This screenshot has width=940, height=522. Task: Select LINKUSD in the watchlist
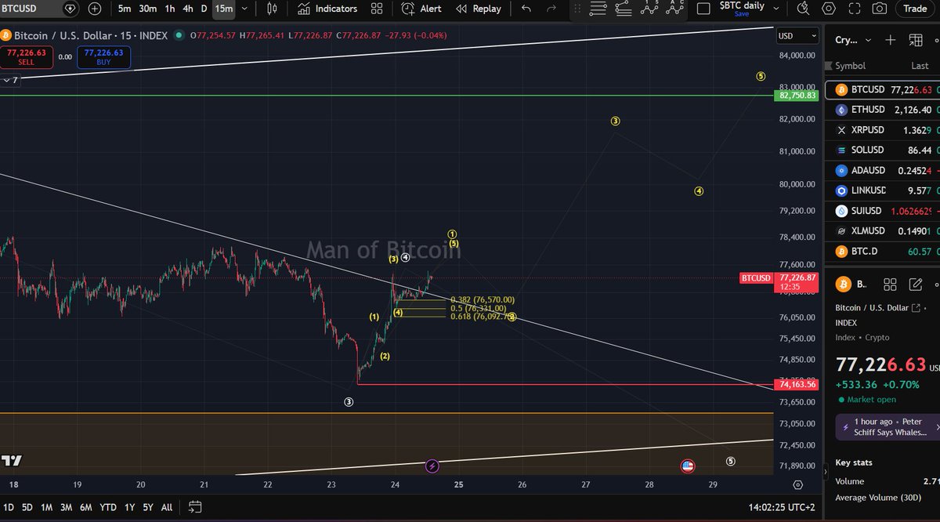(882, 190)
